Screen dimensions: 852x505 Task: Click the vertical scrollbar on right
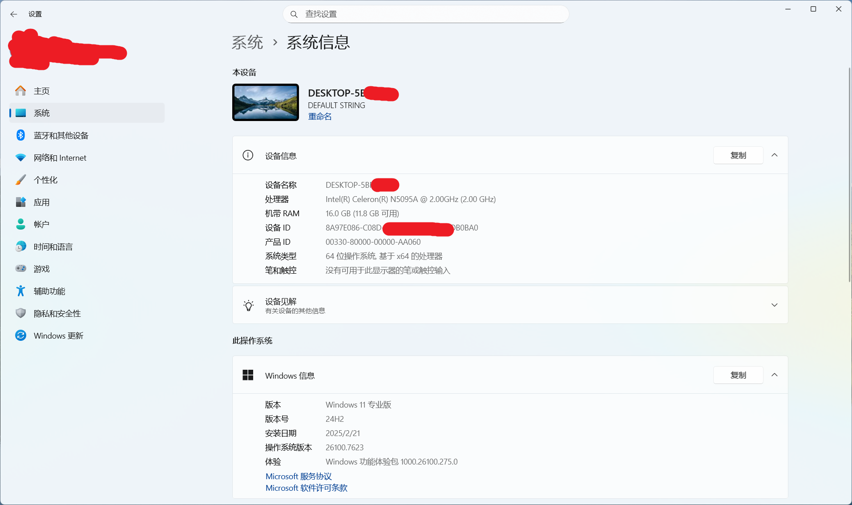pyautogui.click(x=849, y=174)
